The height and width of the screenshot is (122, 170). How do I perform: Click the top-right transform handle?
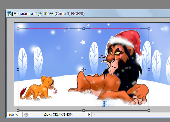149,29
